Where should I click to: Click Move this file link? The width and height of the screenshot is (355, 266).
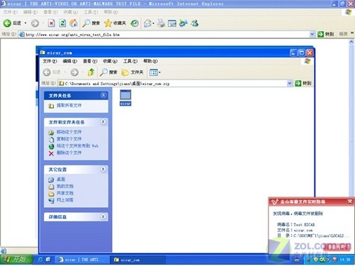pos(69,132)
